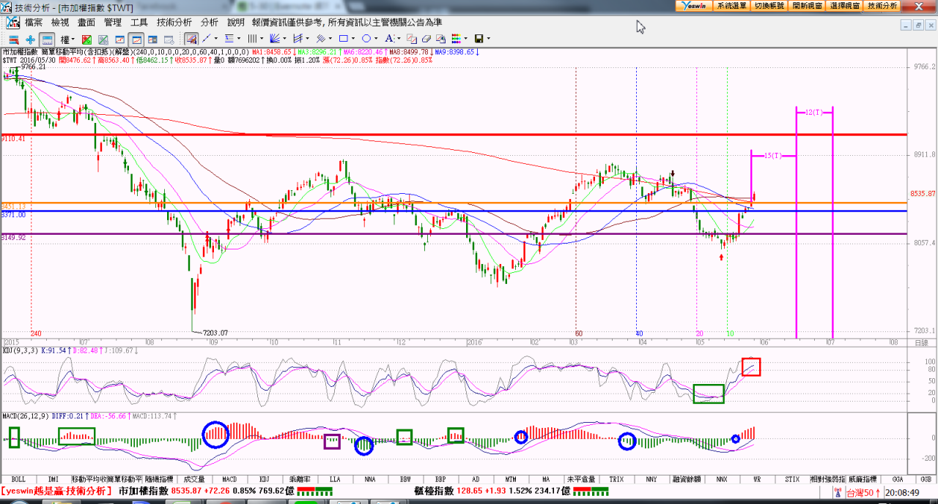Expand the color palette dropdown arrow
Image resolution: width=938 pixels, height=504 pixels.
tap(466, 39)
